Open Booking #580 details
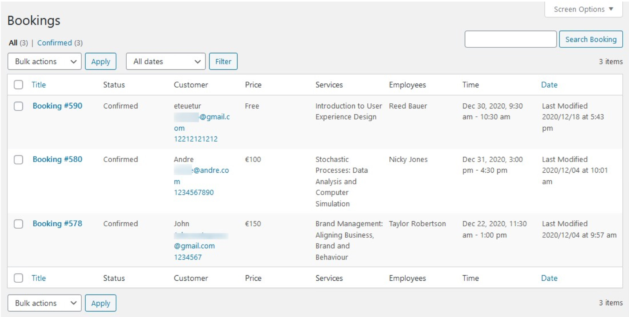629x317 pixels. coord(57,159)
